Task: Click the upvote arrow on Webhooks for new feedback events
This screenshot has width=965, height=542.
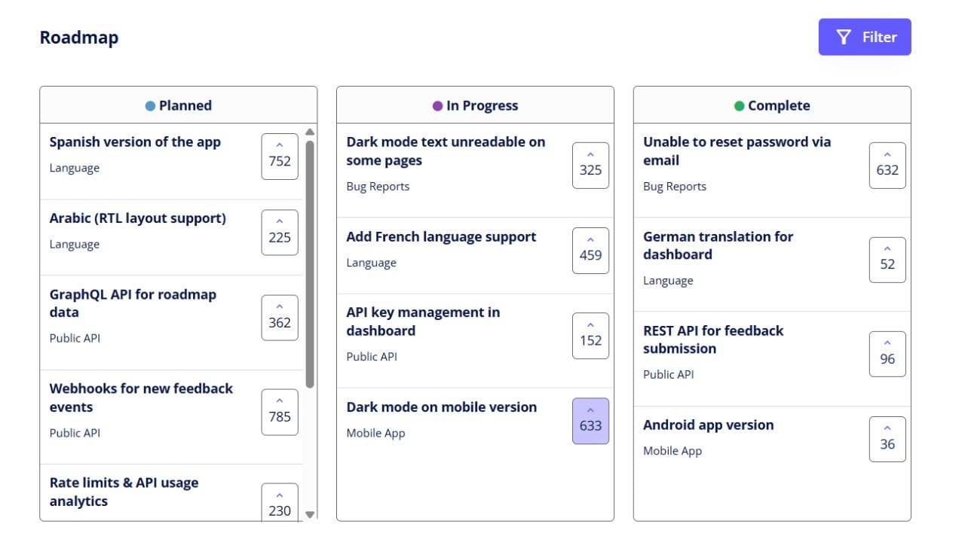Action: (280, 404)
